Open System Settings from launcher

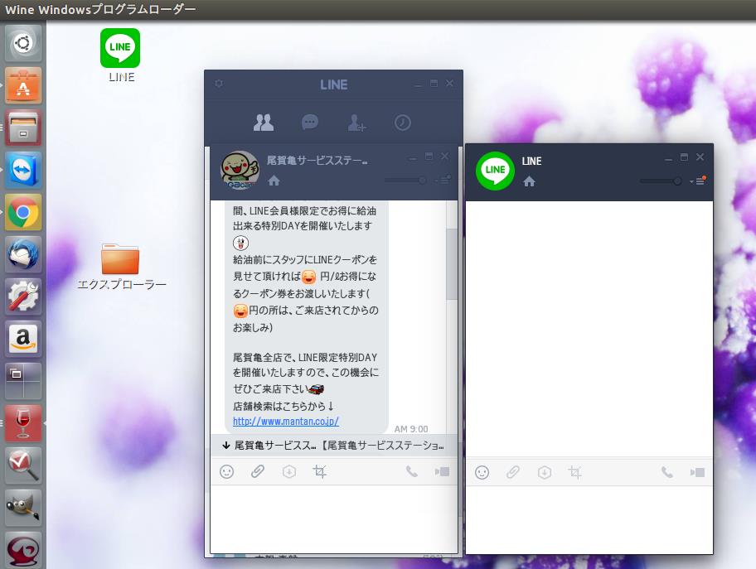(x=23, y=297)
